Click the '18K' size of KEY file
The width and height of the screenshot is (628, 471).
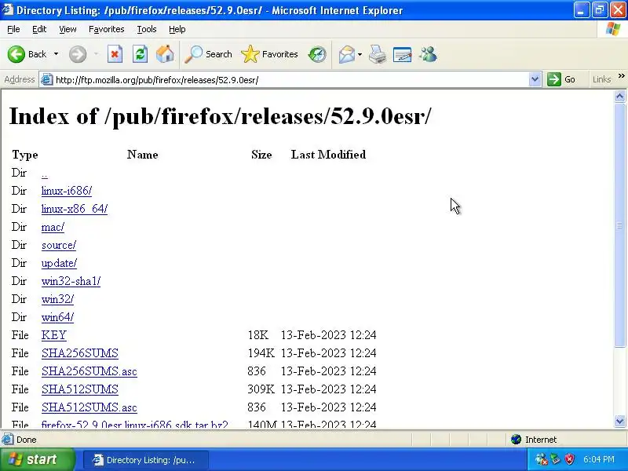[x=258, y=335]
